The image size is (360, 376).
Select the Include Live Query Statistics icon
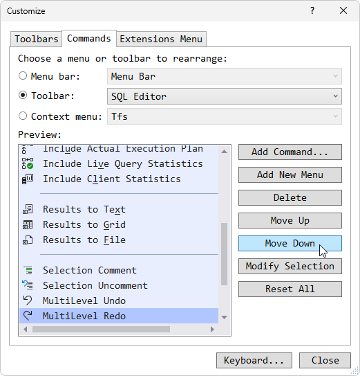coord(28,163)
